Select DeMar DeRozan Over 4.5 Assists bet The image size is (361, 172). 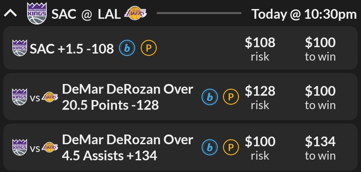127,147
